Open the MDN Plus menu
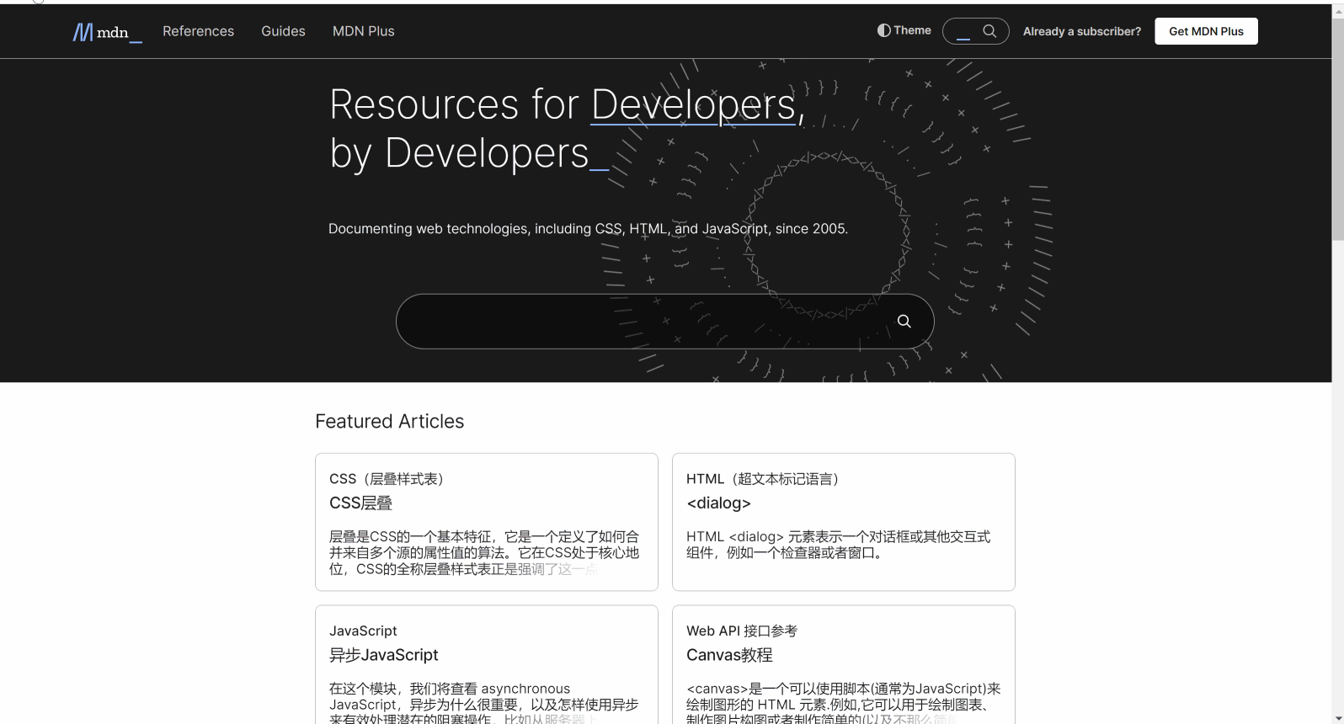1344x724 pixels. click(x=363, y=31)
